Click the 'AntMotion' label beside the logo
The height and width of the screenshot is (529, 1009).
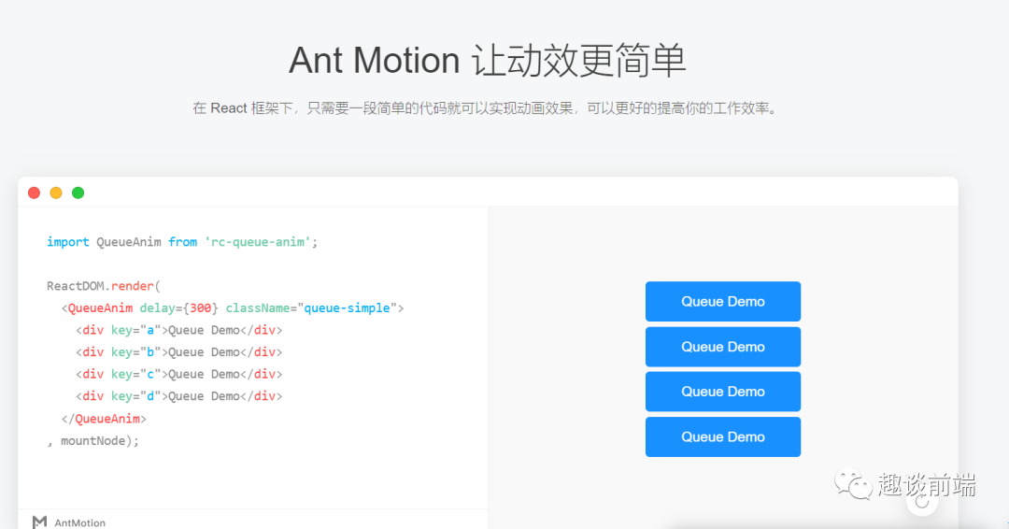coord(79,522)
